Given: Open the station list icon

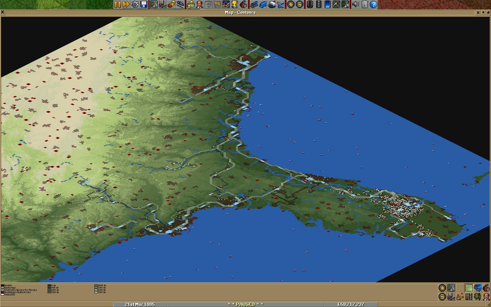Looking at the screenshot, I should (x=180, y=5).
